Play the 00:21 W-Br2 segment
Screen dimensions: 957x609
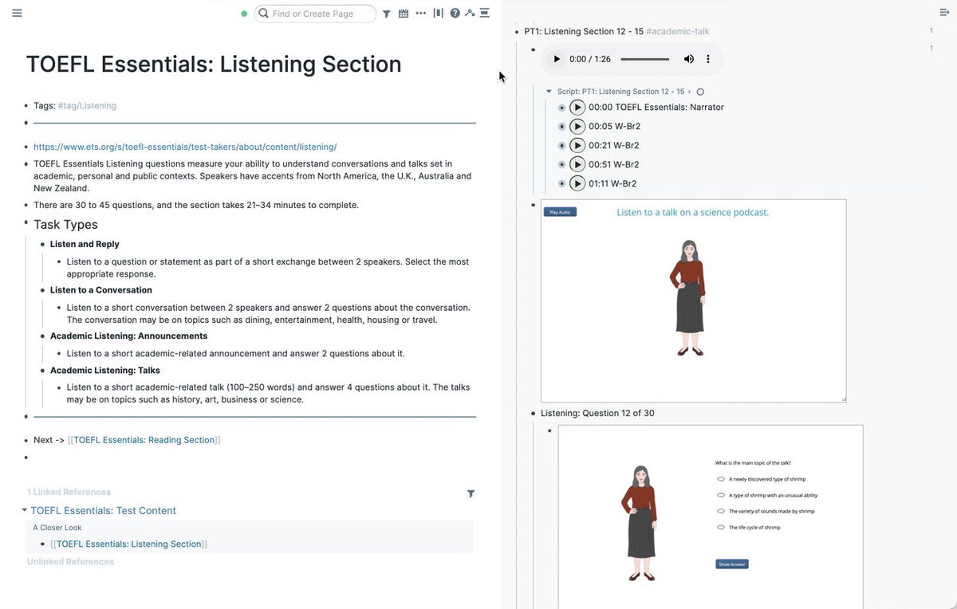577,145
